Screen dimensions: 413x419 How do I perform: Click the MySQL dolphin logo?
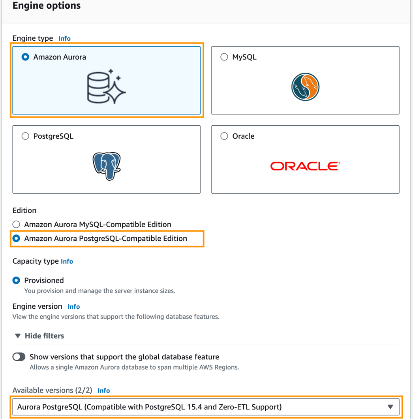305,87
